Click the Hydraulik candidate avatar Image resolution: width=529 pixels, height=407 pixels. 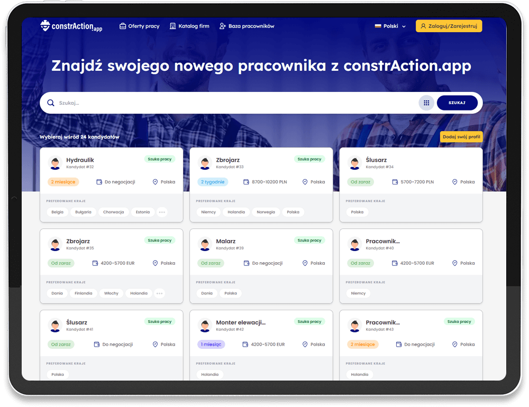coord(56,162)
